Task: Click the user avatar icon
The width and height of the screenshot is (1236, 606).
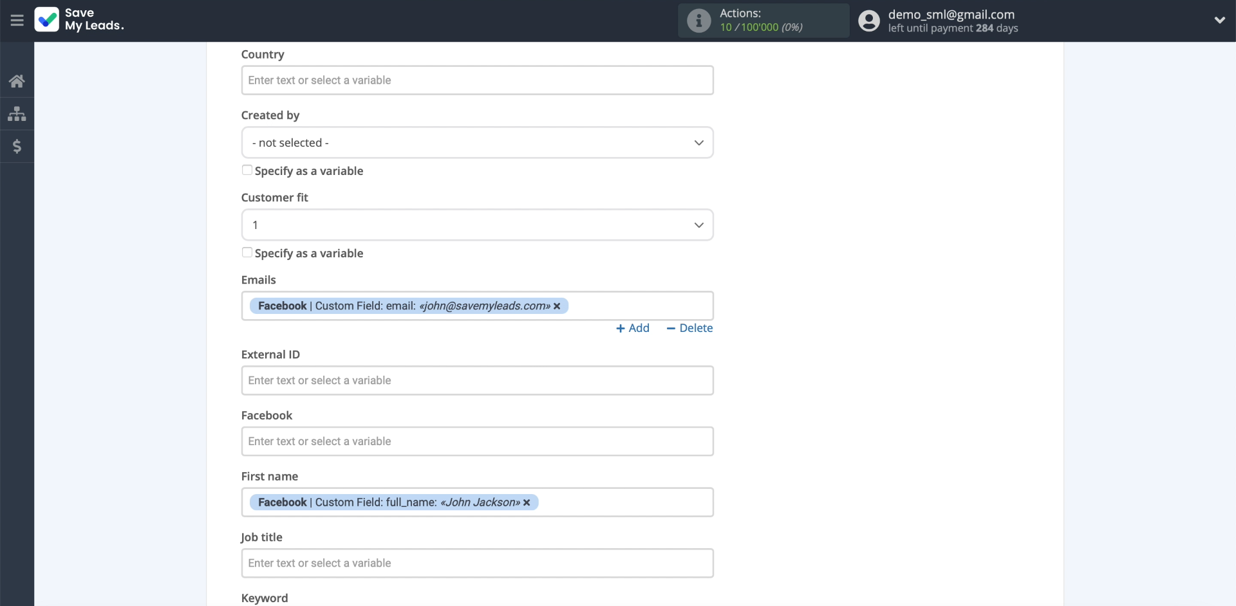Action: [x=868, y=21]
